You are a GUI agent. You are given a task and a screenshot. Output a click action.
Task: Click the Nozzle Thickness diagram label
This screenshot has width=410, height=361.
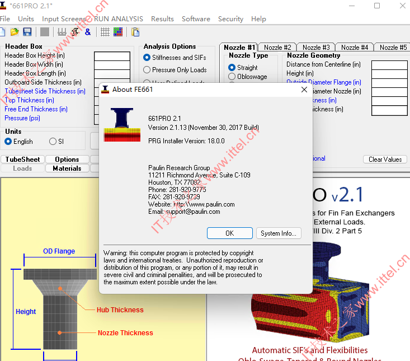coord(125,333)
